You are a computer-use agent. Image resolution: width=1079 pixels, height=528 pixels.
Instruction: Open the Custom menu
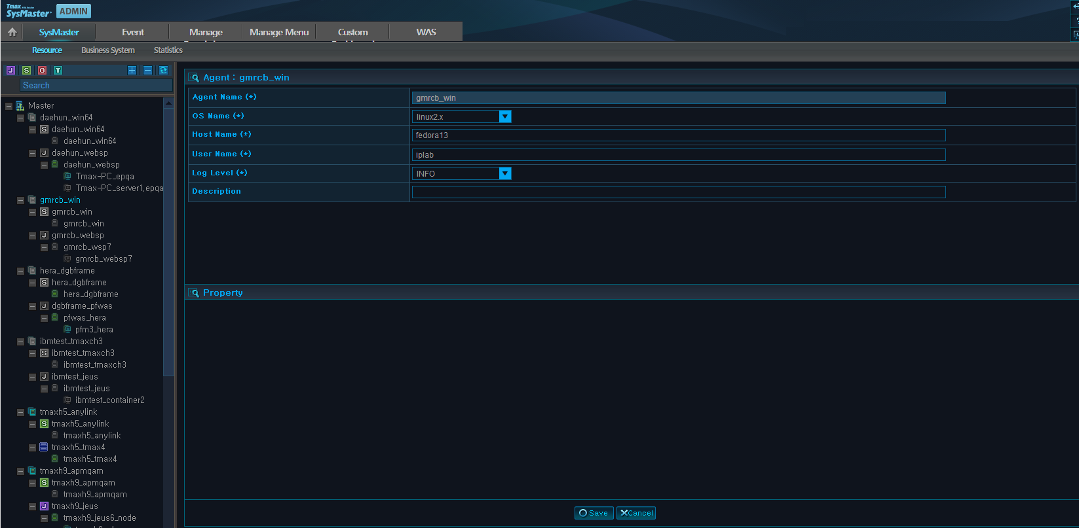point(353,32)
